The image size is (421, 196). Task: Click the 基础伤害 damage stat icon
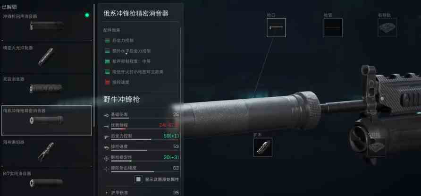pos(106,115)
